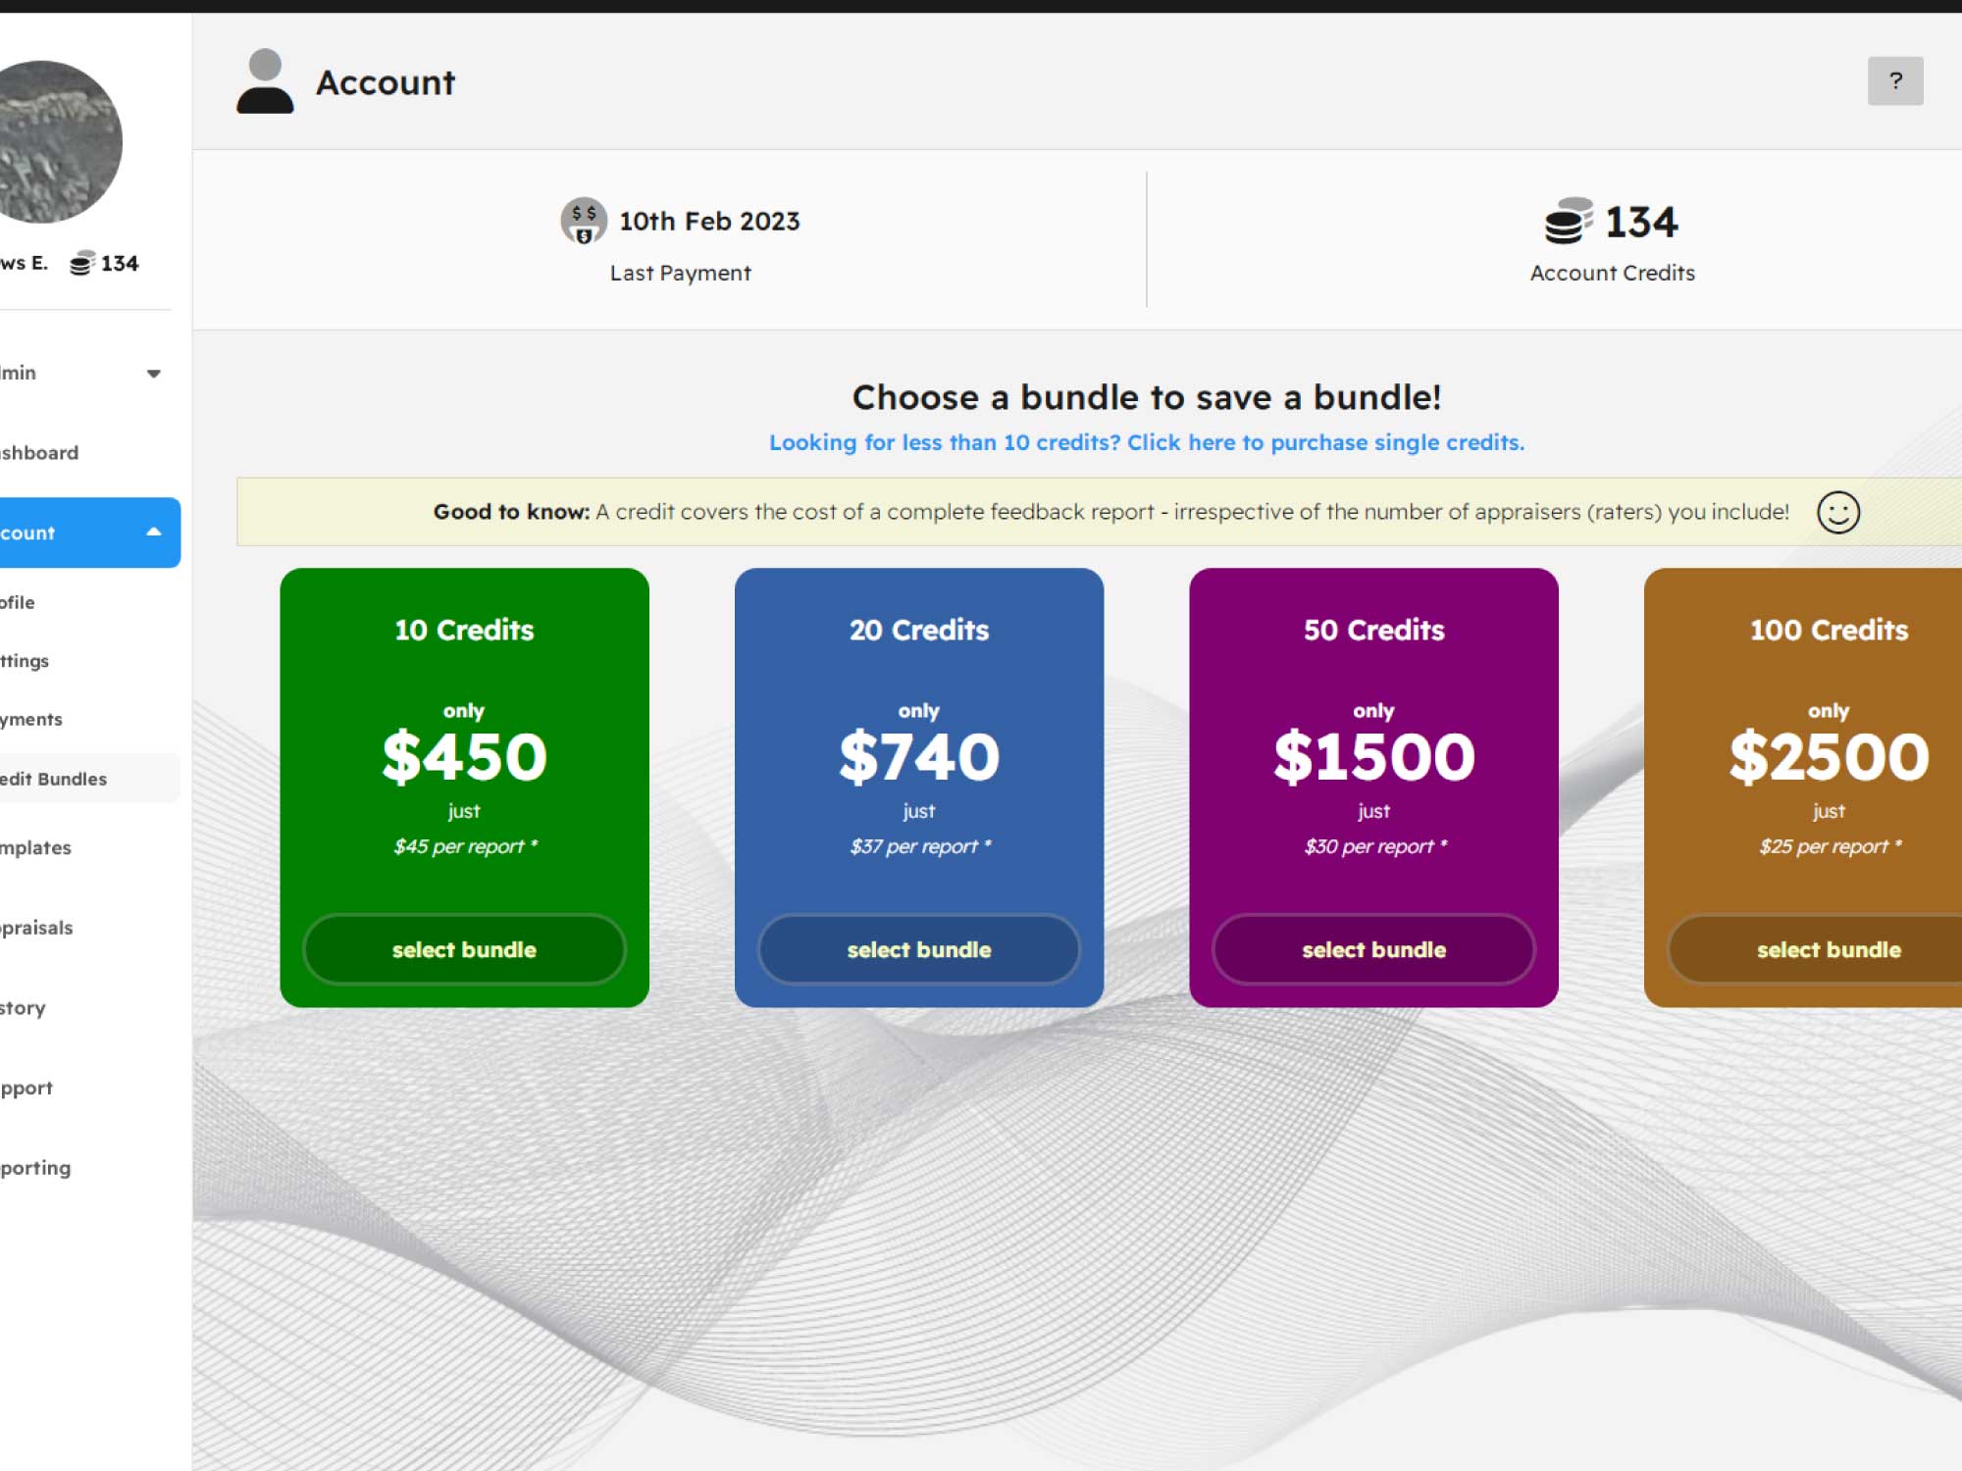Select bundle for 10 Credits

point(464,949)
